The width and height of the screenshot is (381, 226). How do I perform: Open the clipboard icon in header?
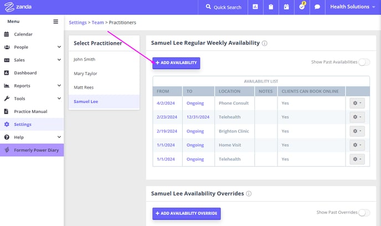tap(271, 7)
